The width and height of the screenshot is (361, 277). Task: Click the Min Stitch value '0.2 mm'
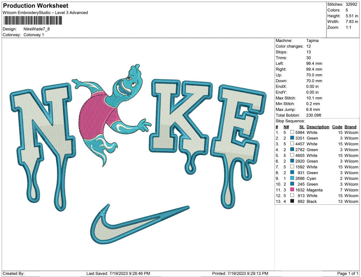pos(313,104)
